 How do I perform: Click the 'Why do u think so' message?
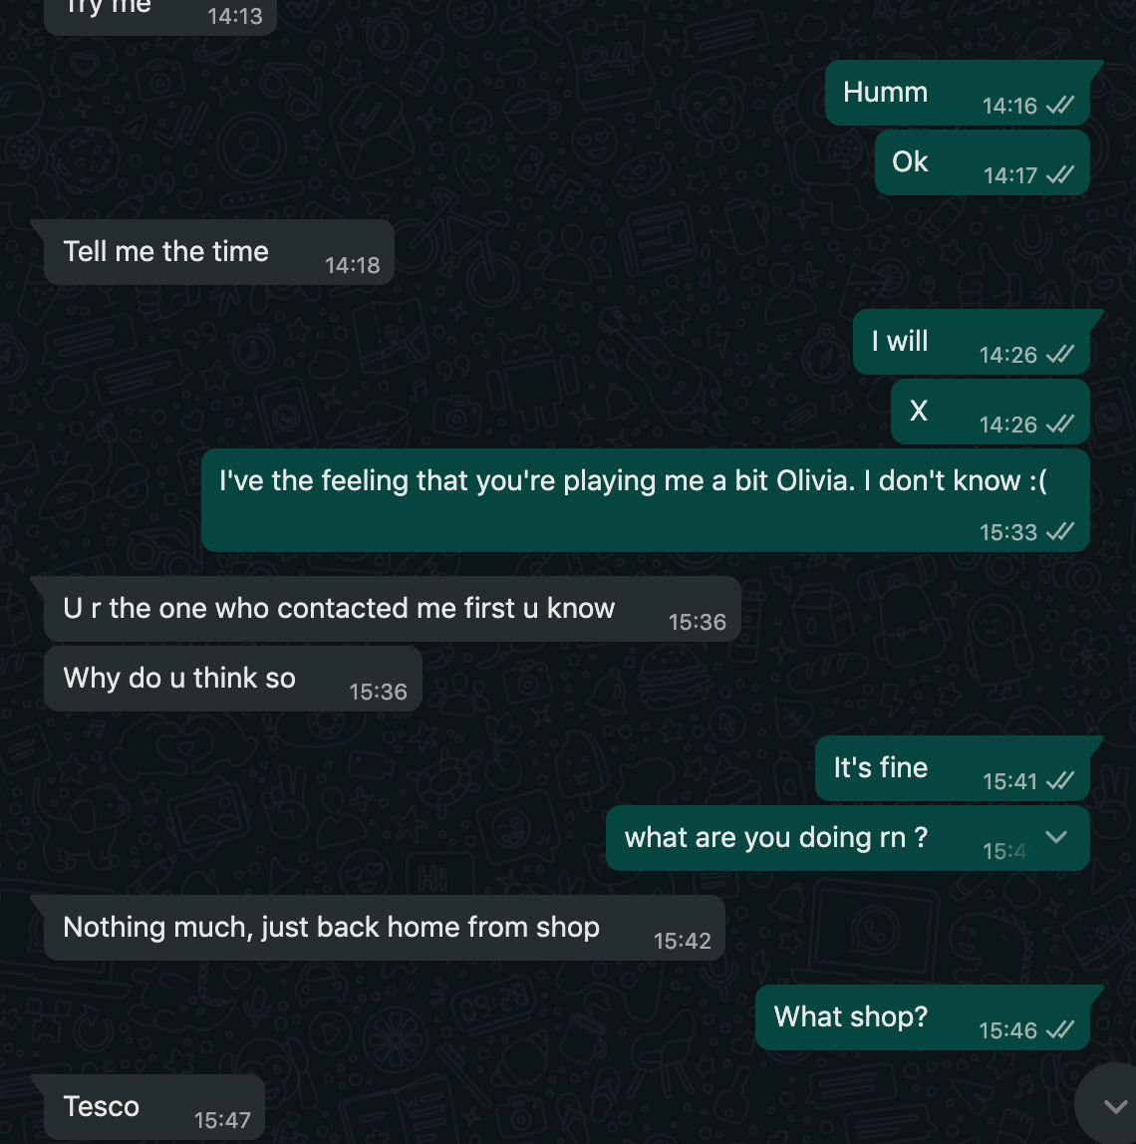pos(233,679)
